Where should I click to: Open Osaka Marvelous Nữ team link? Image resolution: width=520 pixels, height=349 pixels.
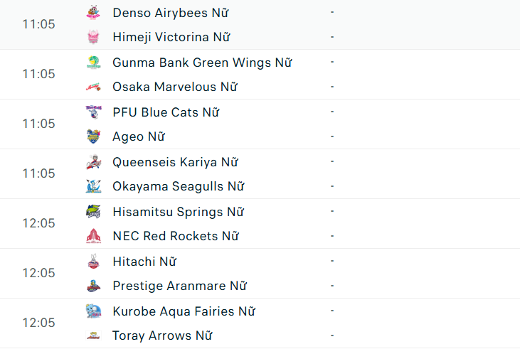[174, 87]
